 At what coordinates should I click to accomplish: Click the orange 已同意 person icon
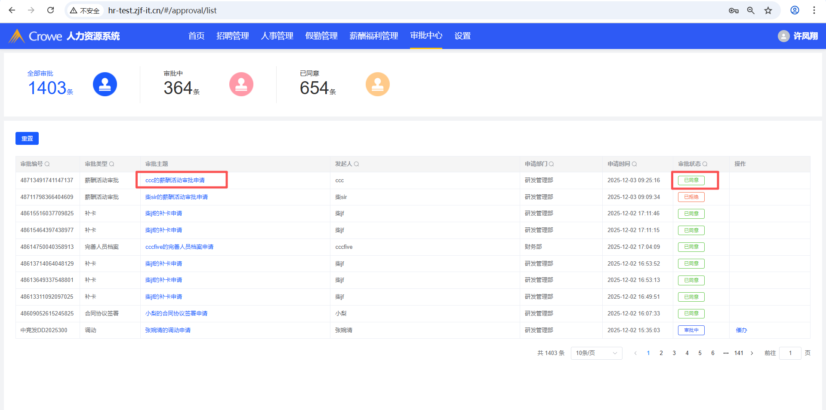click(x=378, y=84)
